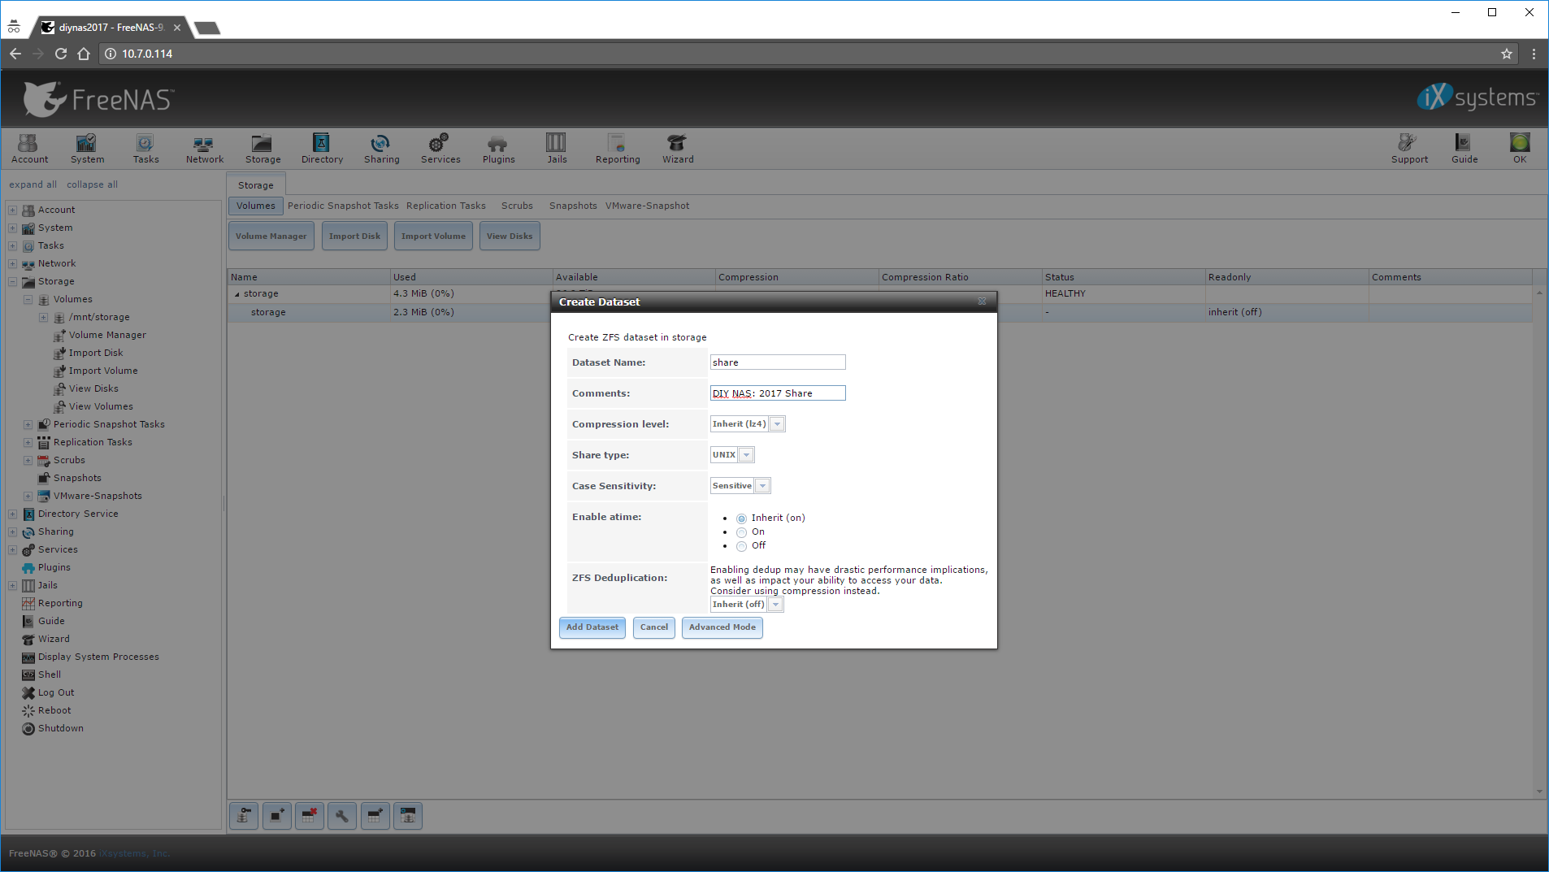Expand the Sharing tree node
The height and width of the screenshot is (872, 1549).
12,531
